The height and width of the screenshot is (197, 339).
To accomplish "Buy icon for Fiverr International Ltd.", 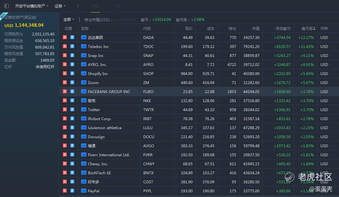I will coord(65,155).
